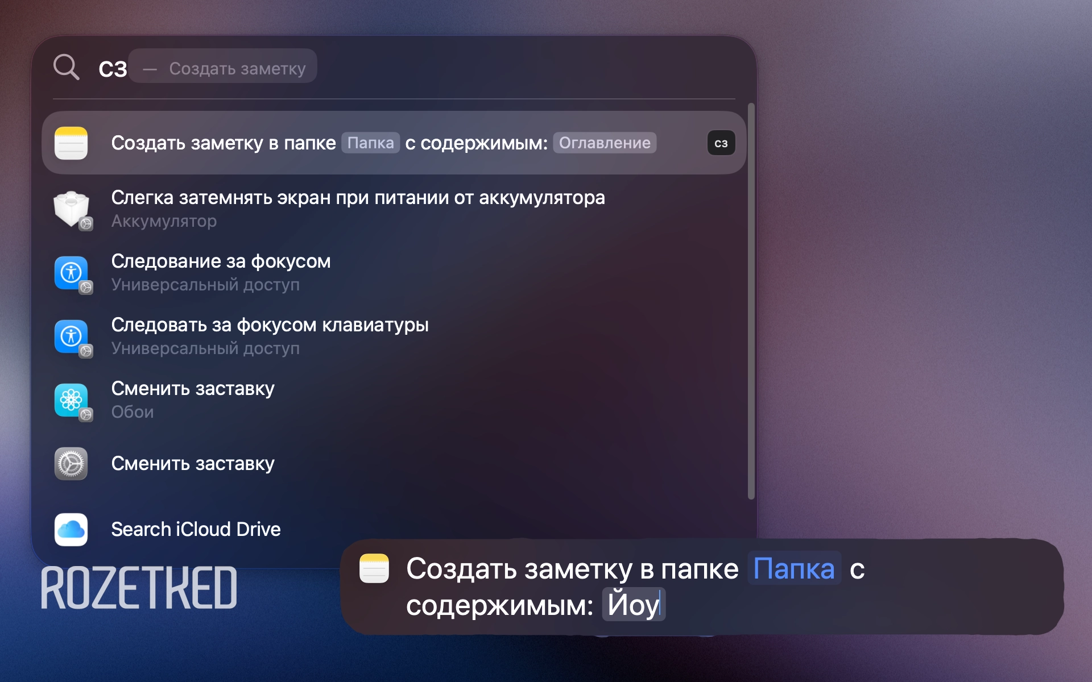Click the Spotlight magnifying glass search icon
The width and height of the screenshot is (1092, 682).
pyautogui.click(x=67, y=67)
